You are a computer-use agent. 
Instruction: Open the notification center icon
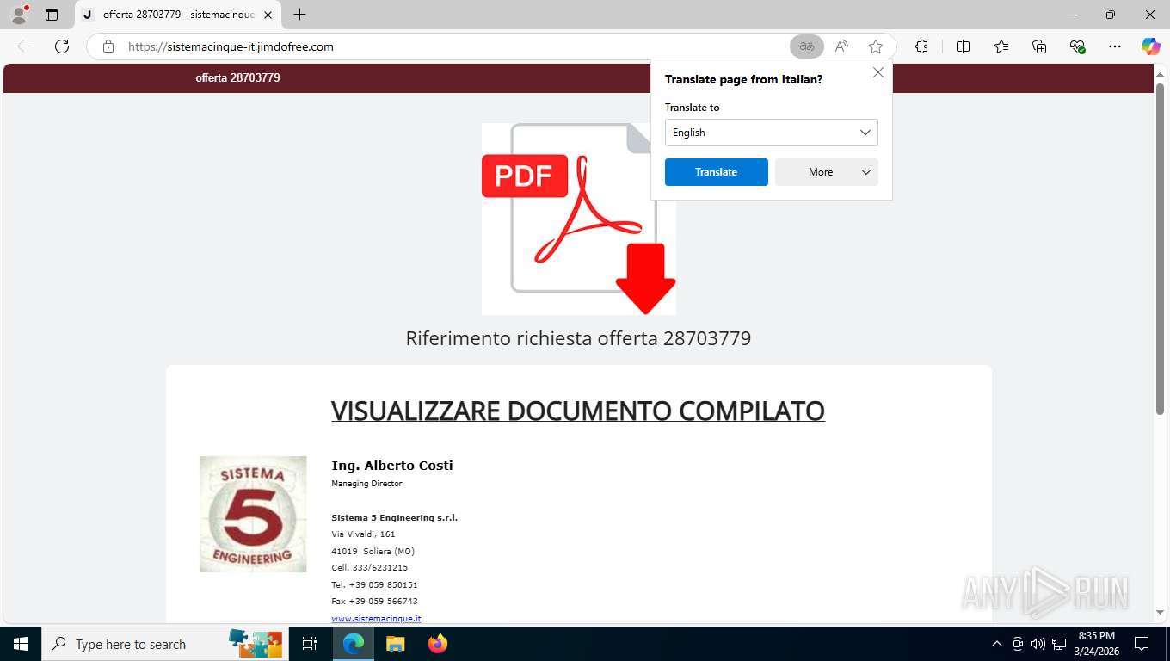[1142, 644]
